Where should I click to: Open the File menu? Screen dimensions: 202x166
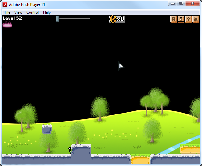7,12
